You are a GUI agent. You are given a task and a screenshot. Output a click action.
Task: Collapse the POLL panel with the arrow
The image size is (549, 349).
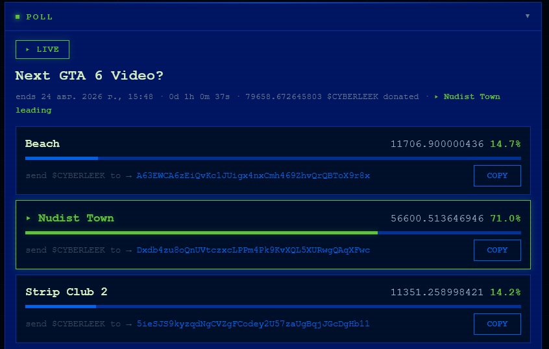(528, 16)
